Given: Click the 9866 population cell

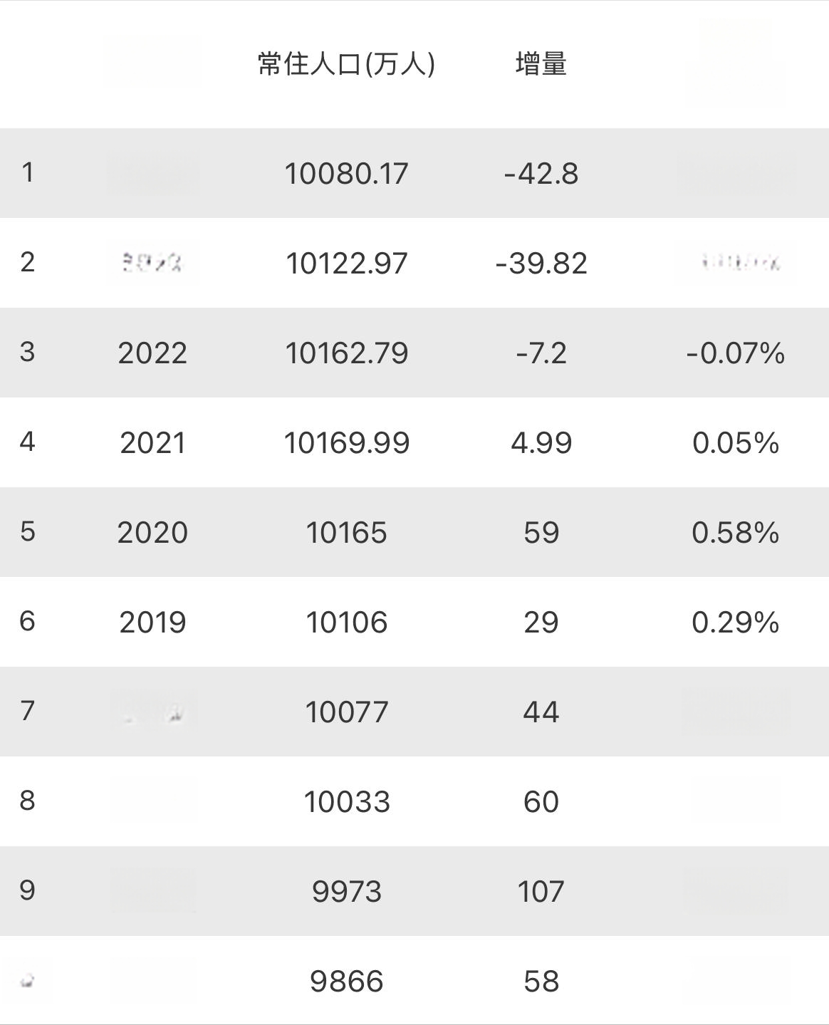Looking at the screenshot, I should [x=346, y=981].
